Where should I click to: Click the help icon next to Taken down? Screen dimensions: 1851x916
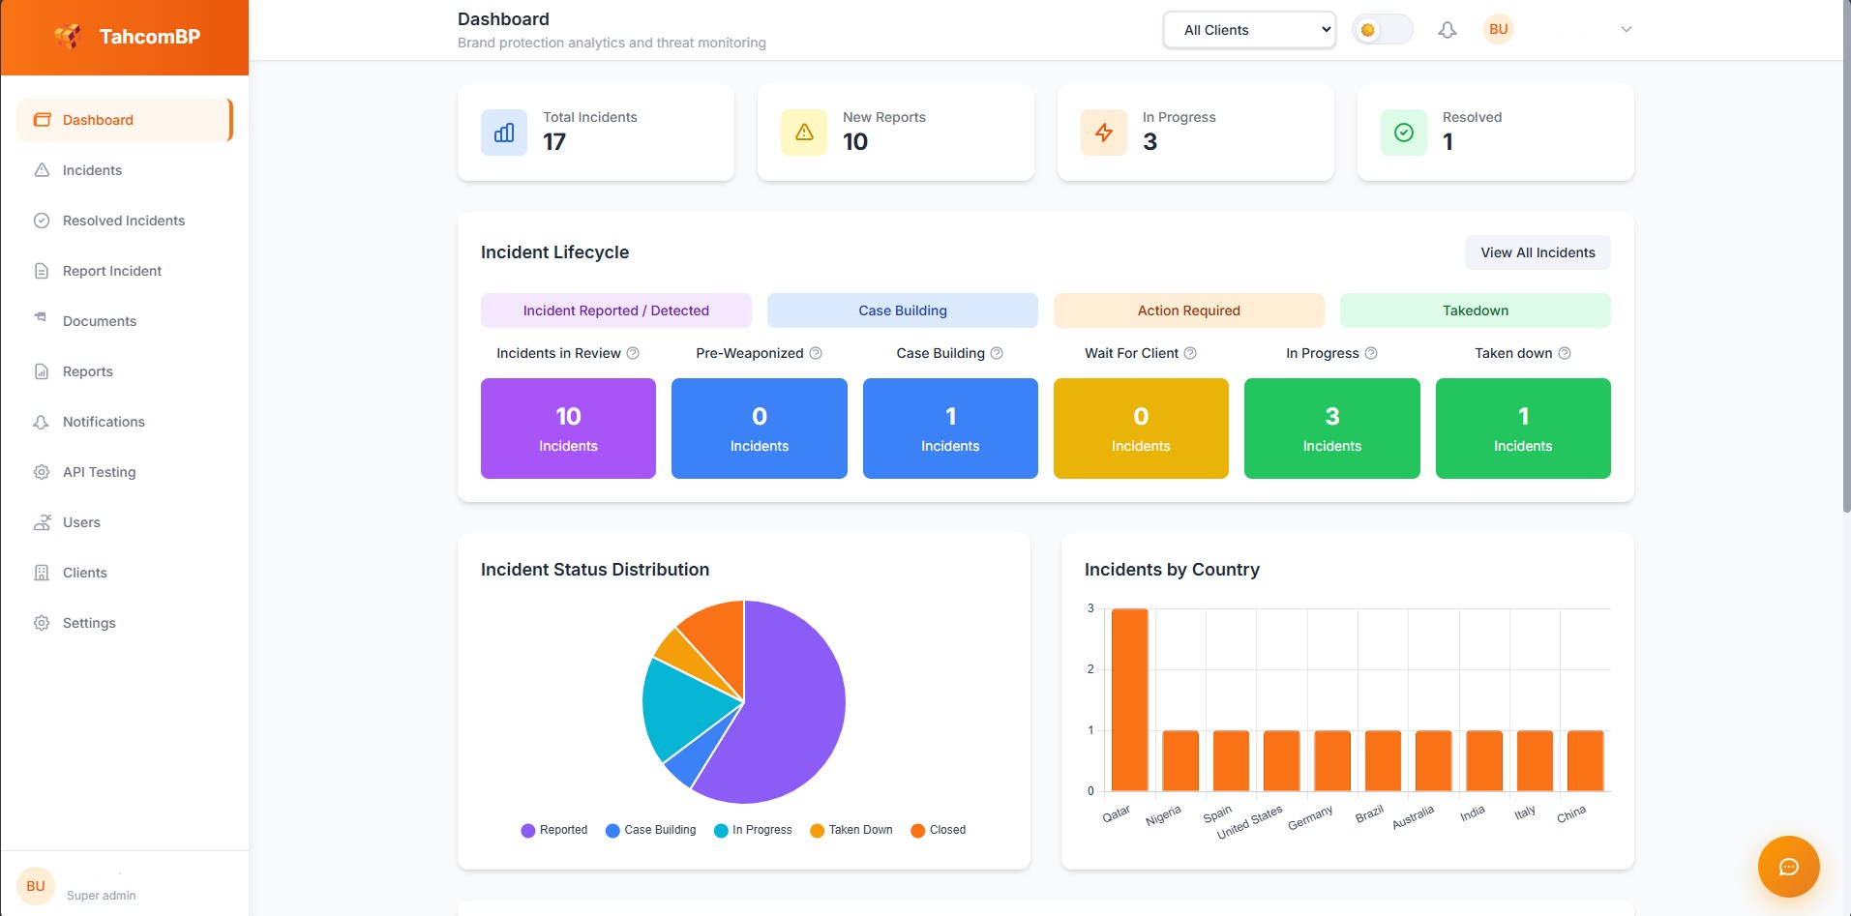(x=1565, y=353)
